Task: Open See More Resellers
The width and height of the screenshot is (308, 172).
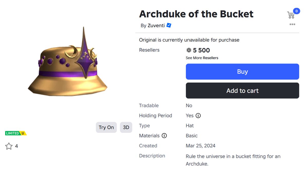Action: click(202, 58)
